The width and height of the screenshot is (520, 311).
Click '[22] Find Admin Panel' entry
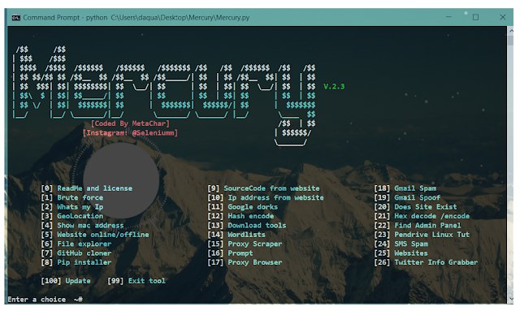[x=418, y=226]
